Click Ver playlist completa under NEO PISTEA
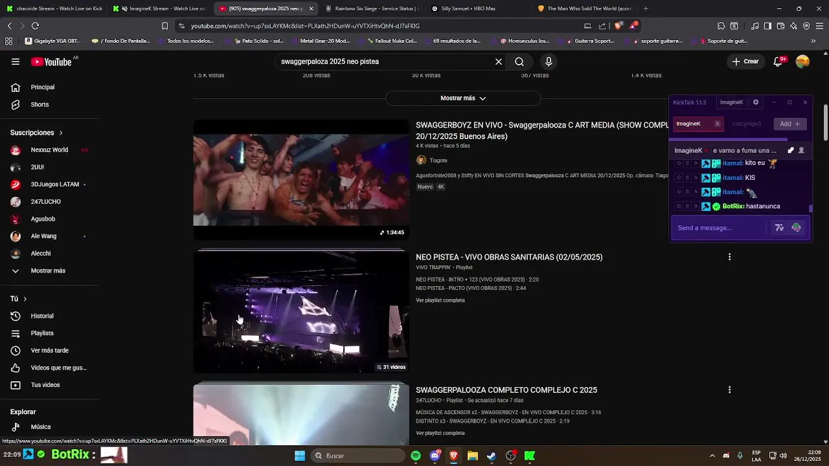The image size is (829, 466). point(440,300)
